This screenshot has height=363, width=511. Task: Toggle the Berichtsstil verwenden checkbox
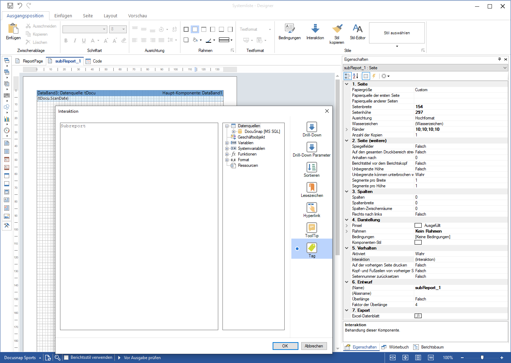tap(66, 357)
